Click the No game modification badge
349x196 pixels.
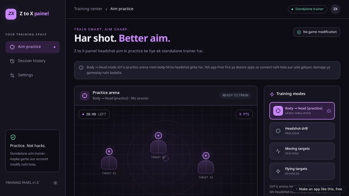click(x=317, y=32)
